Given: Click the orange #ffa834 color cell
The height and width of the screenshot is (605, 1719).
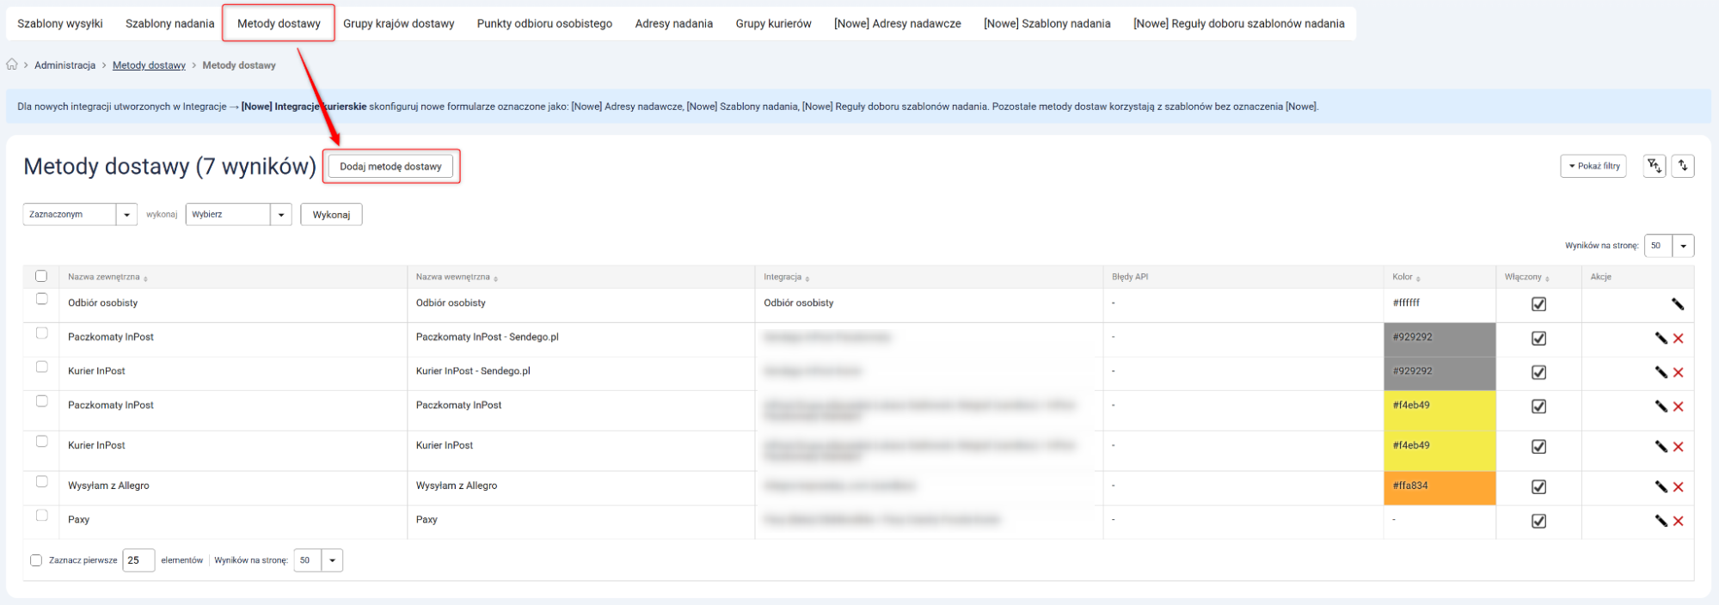Looking at the screenshot, I should (x=1439, y=486).
